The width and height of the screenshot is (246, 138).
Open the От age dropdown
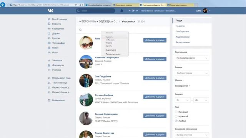click(x=183, y=100)
